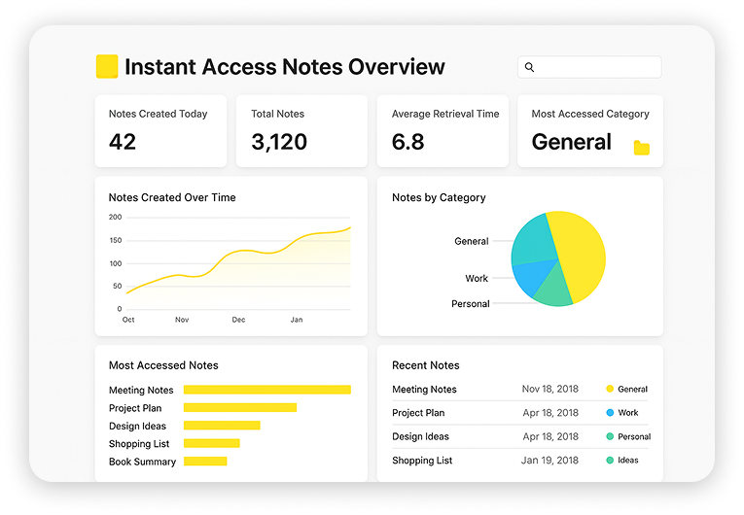
Task: Open Meeting Notes in Recent Notes
Action: point(424,389)
